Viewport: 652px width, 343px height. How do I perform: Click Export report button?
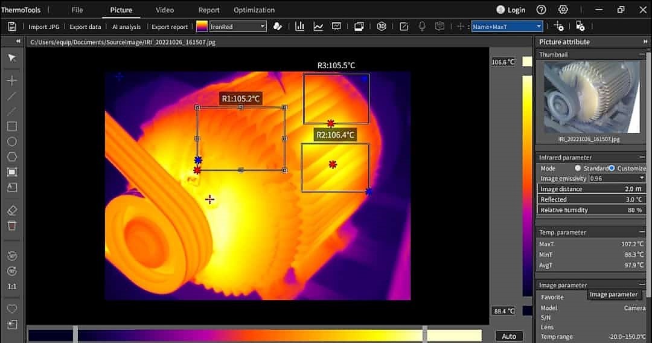[x=170, y=27]
